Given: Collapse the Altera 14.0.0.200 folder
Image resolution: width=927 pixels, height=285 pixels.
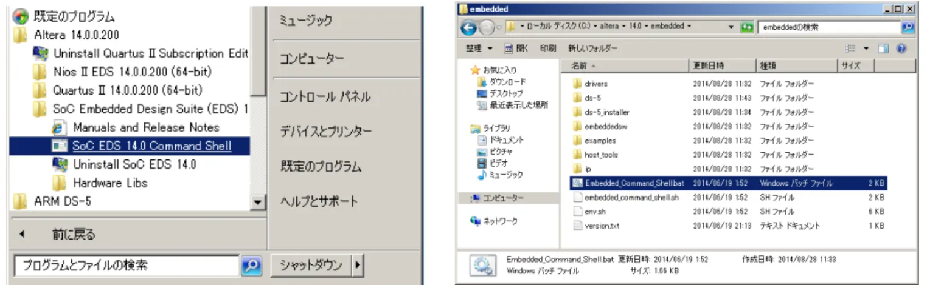Looking at the screenshot, I should [x=76, y=34].
